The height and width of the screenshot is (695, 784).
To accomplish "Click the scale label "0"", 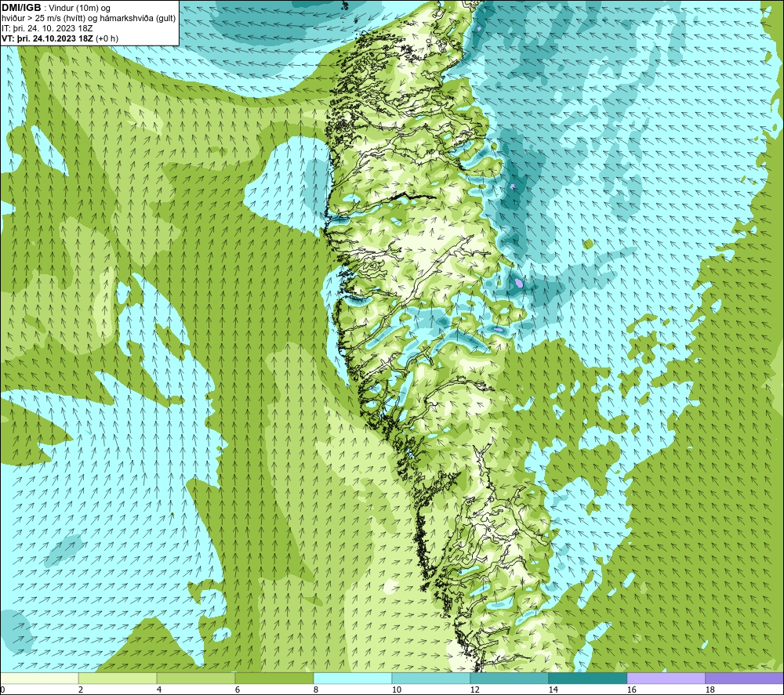I will coord(2,690).
